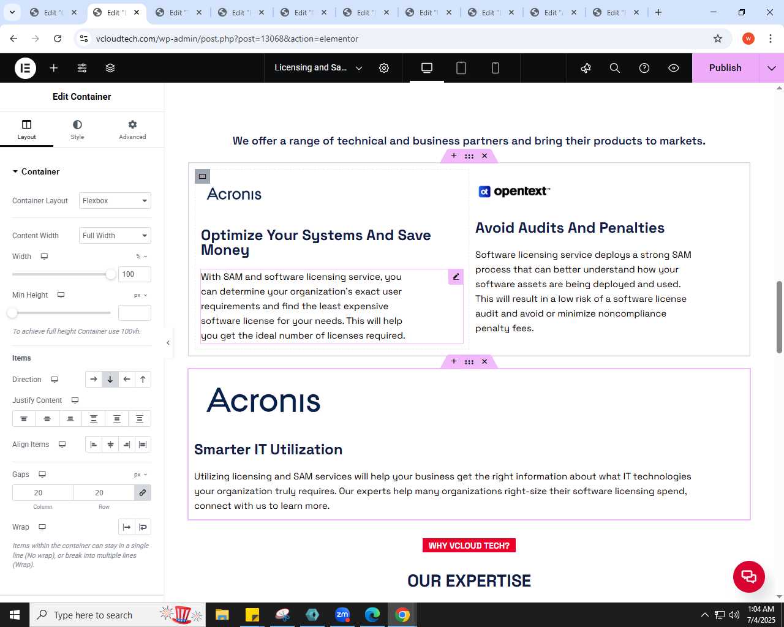784x627 pixels.
Task: Click the Publish button
Action: [725, 68]
